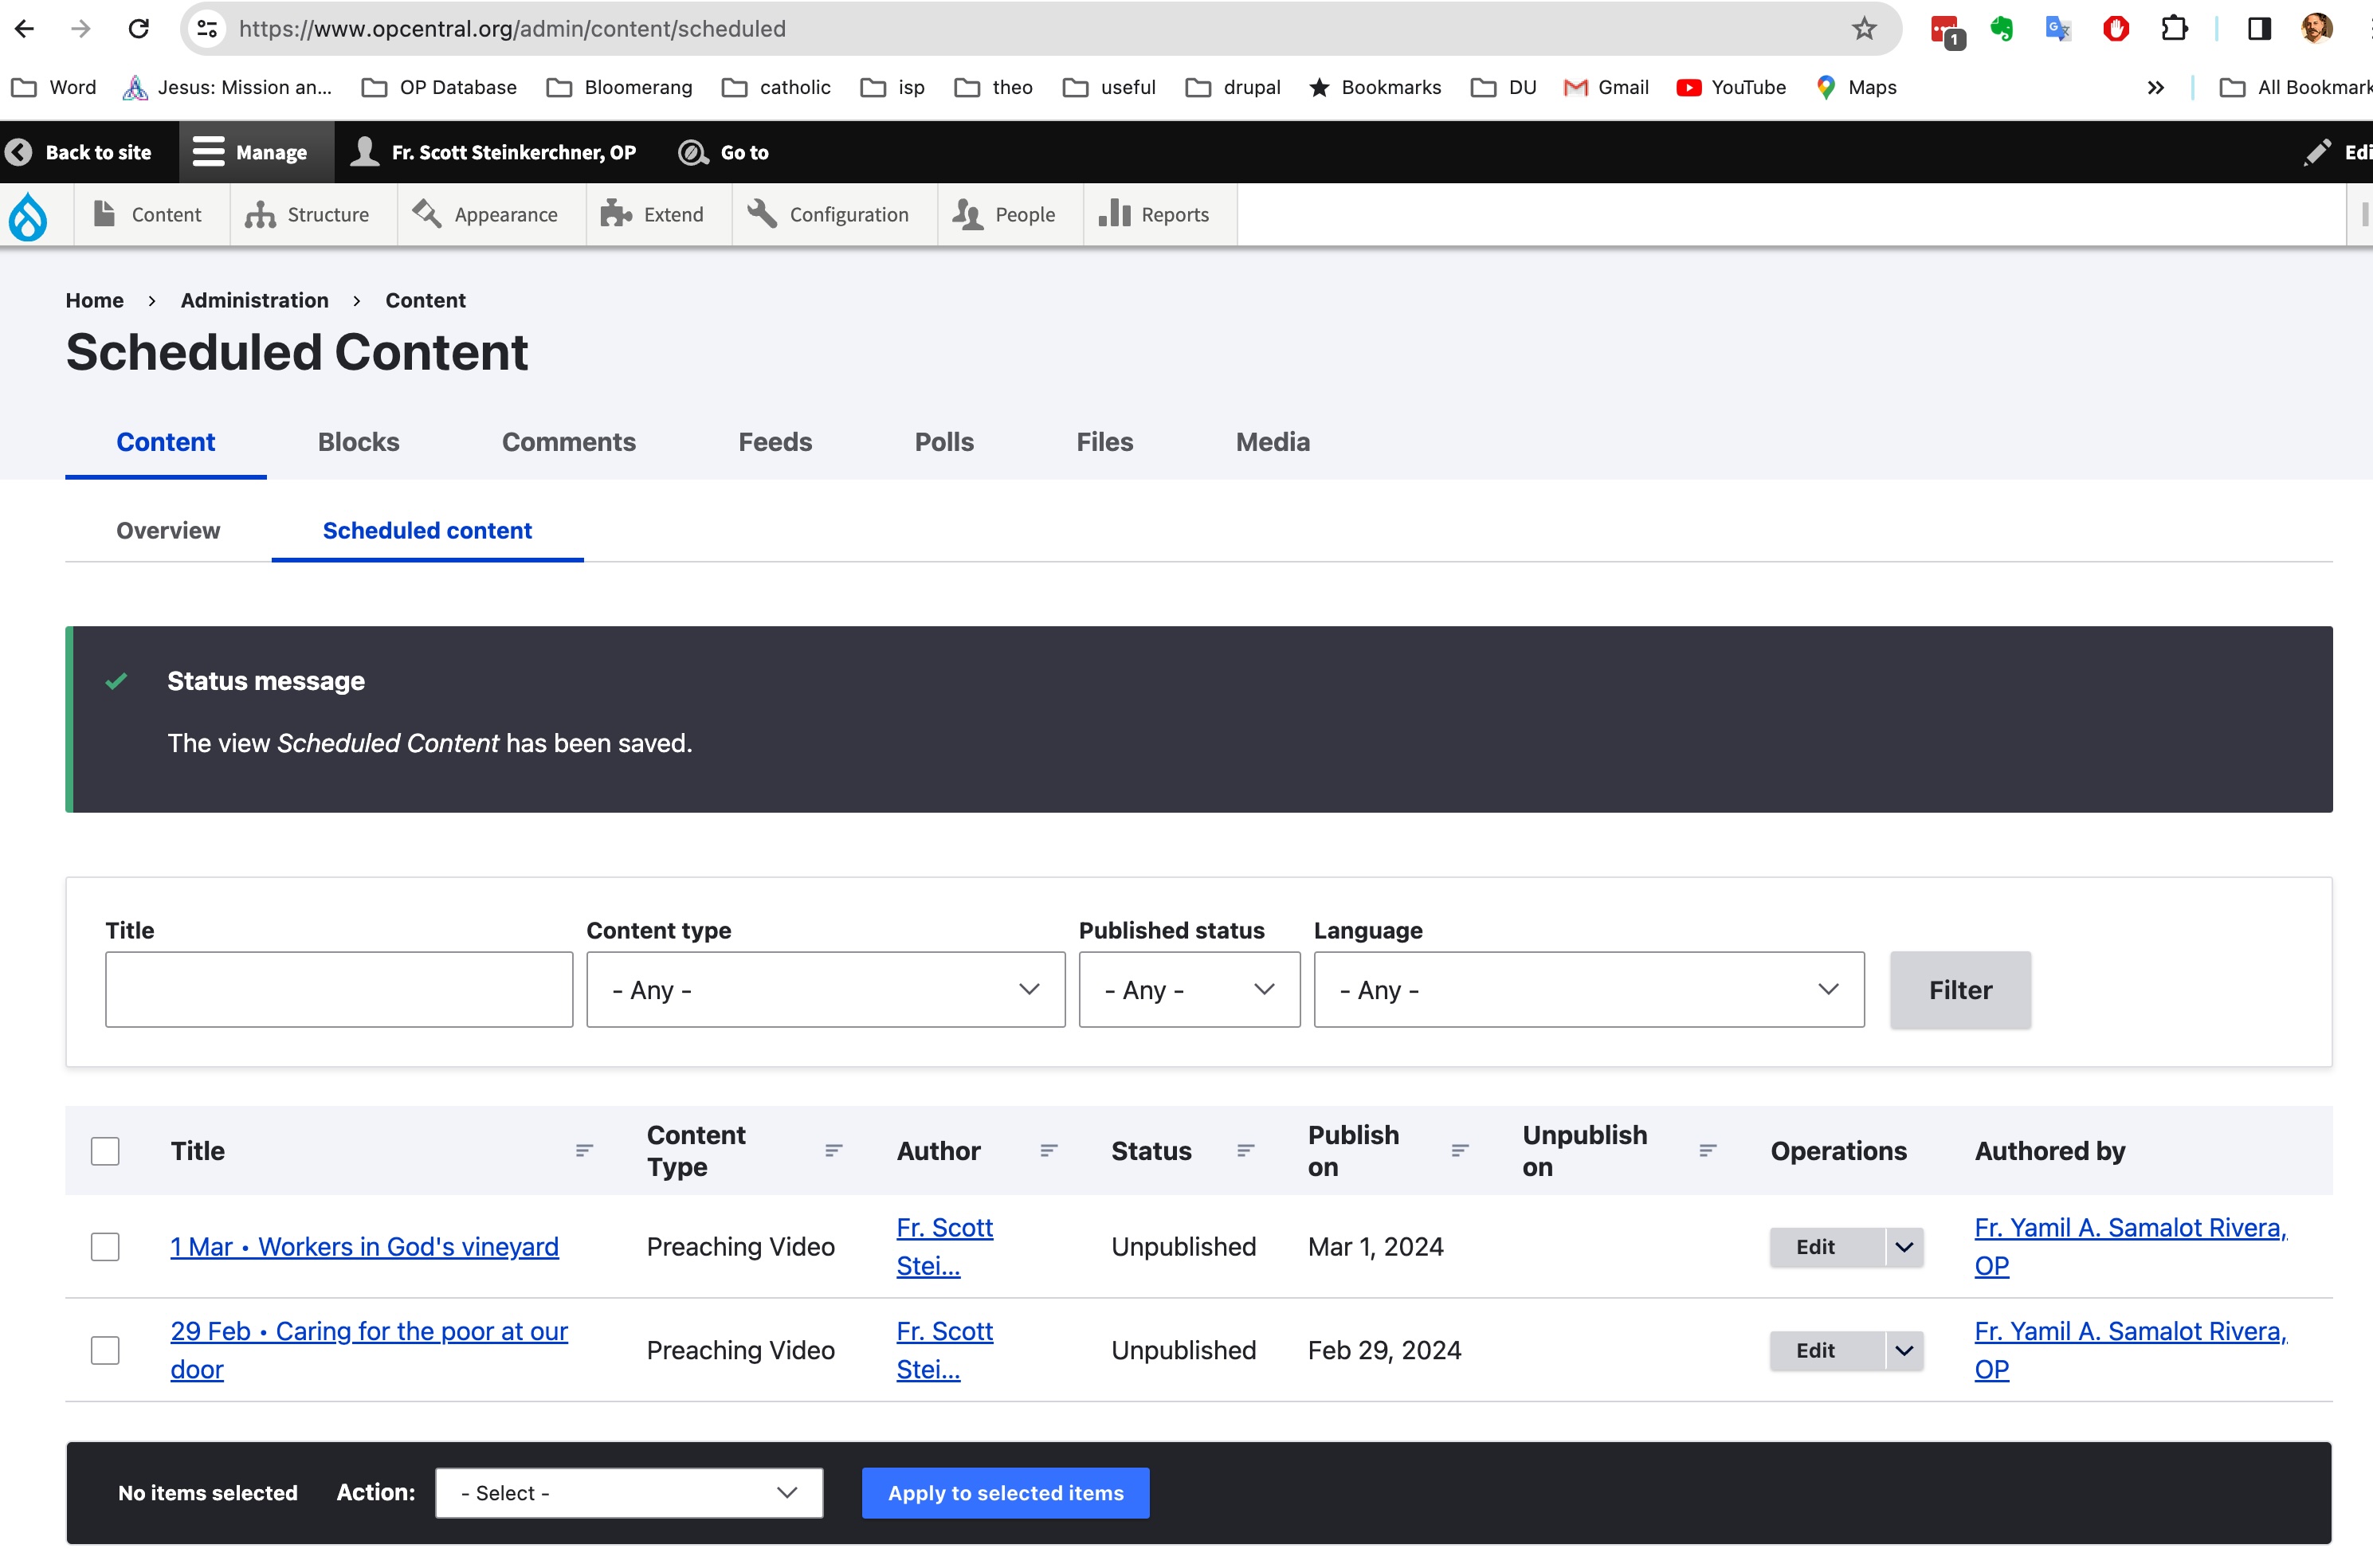Open the Content type dropdown
This screenshot has width=2373, height=1568.
tap(825, 989)
